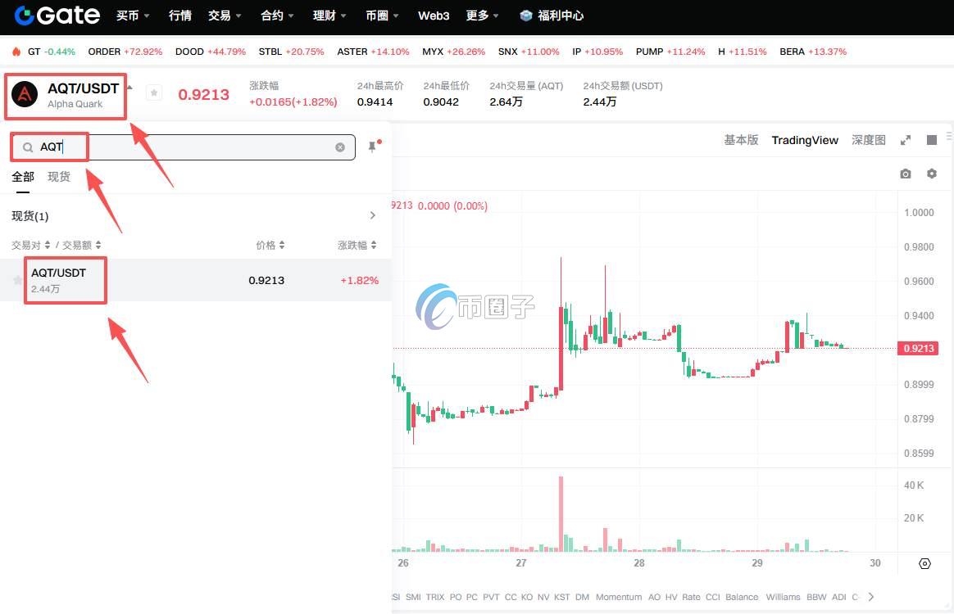
Task: Expand the 现货(1) section chevron
Action: pos(373,216)
